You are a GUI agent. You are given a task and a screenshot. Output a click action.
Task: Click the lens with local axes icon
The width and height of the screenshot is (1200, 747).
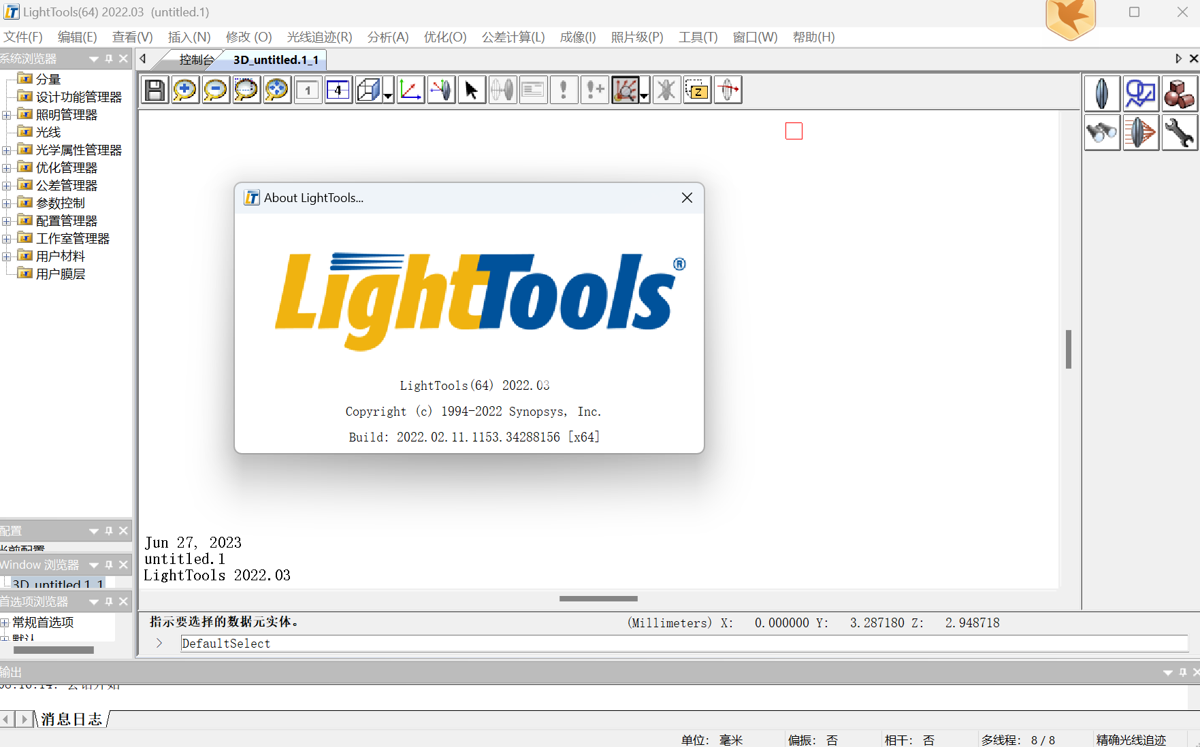pyautogui.click(x=441, y=90)
